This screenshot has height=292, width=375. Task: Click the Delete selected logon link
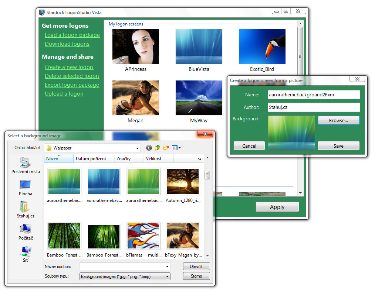click(72, 76)
